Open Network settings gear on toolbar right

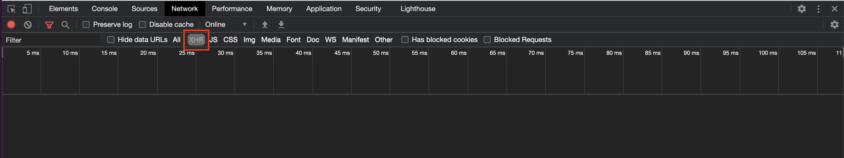[x=835, y=24]
